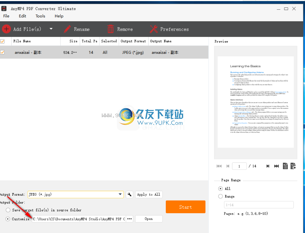305x233 pixels.
Task: Click the Open folder button
Action: pyautogui.click(x=149, y=219)
